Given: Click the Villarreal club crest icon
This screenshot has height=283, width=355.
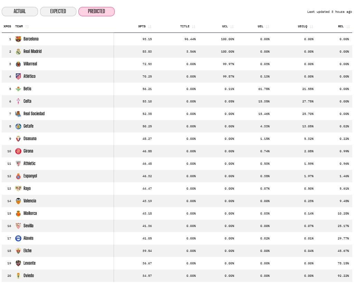Looking at the screenshot, I should 18,64.
